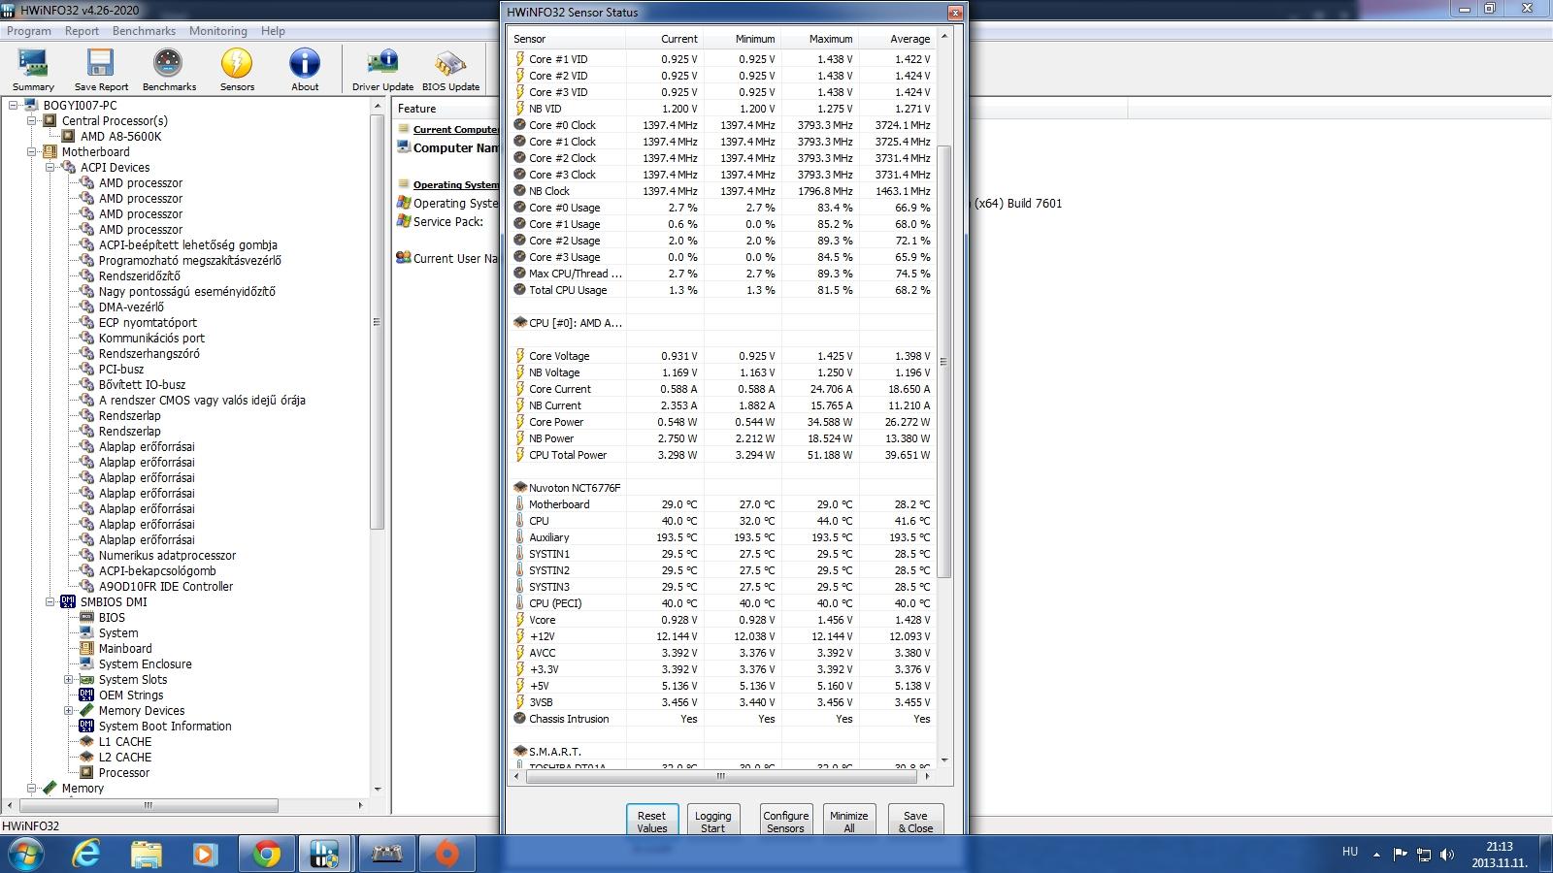Viewport: 1553px width, 873px height.
Task: Toggle the Memory node expander
Action: pyautogui.click(x=32, y=789)
